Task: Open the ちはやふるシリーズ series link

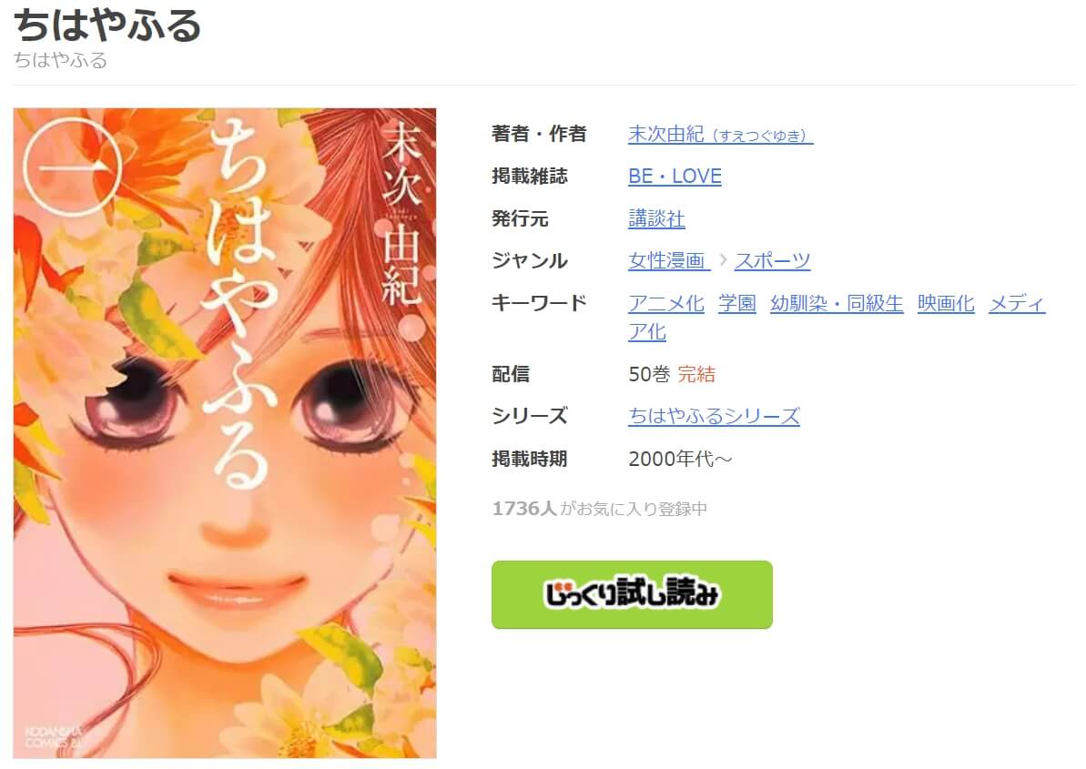Action: pyautogui.click(x=714, y=416)
